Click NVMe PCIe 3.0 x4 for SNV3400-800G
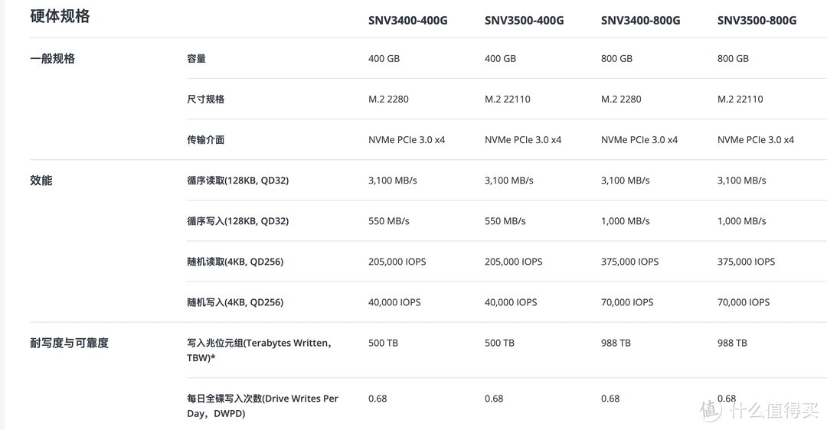This screenshot has width=827, height=430. click(639, 140)
